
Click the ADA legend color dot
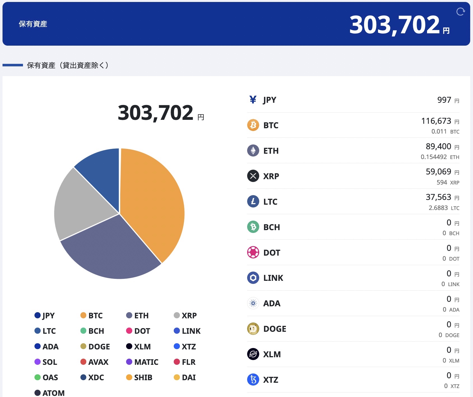[38, 346]
